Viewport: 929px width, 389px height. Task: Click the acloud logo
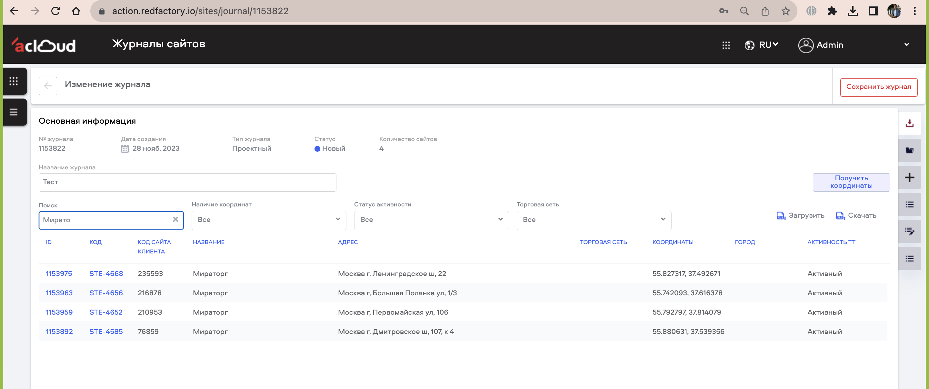click(x=44, y=45)
